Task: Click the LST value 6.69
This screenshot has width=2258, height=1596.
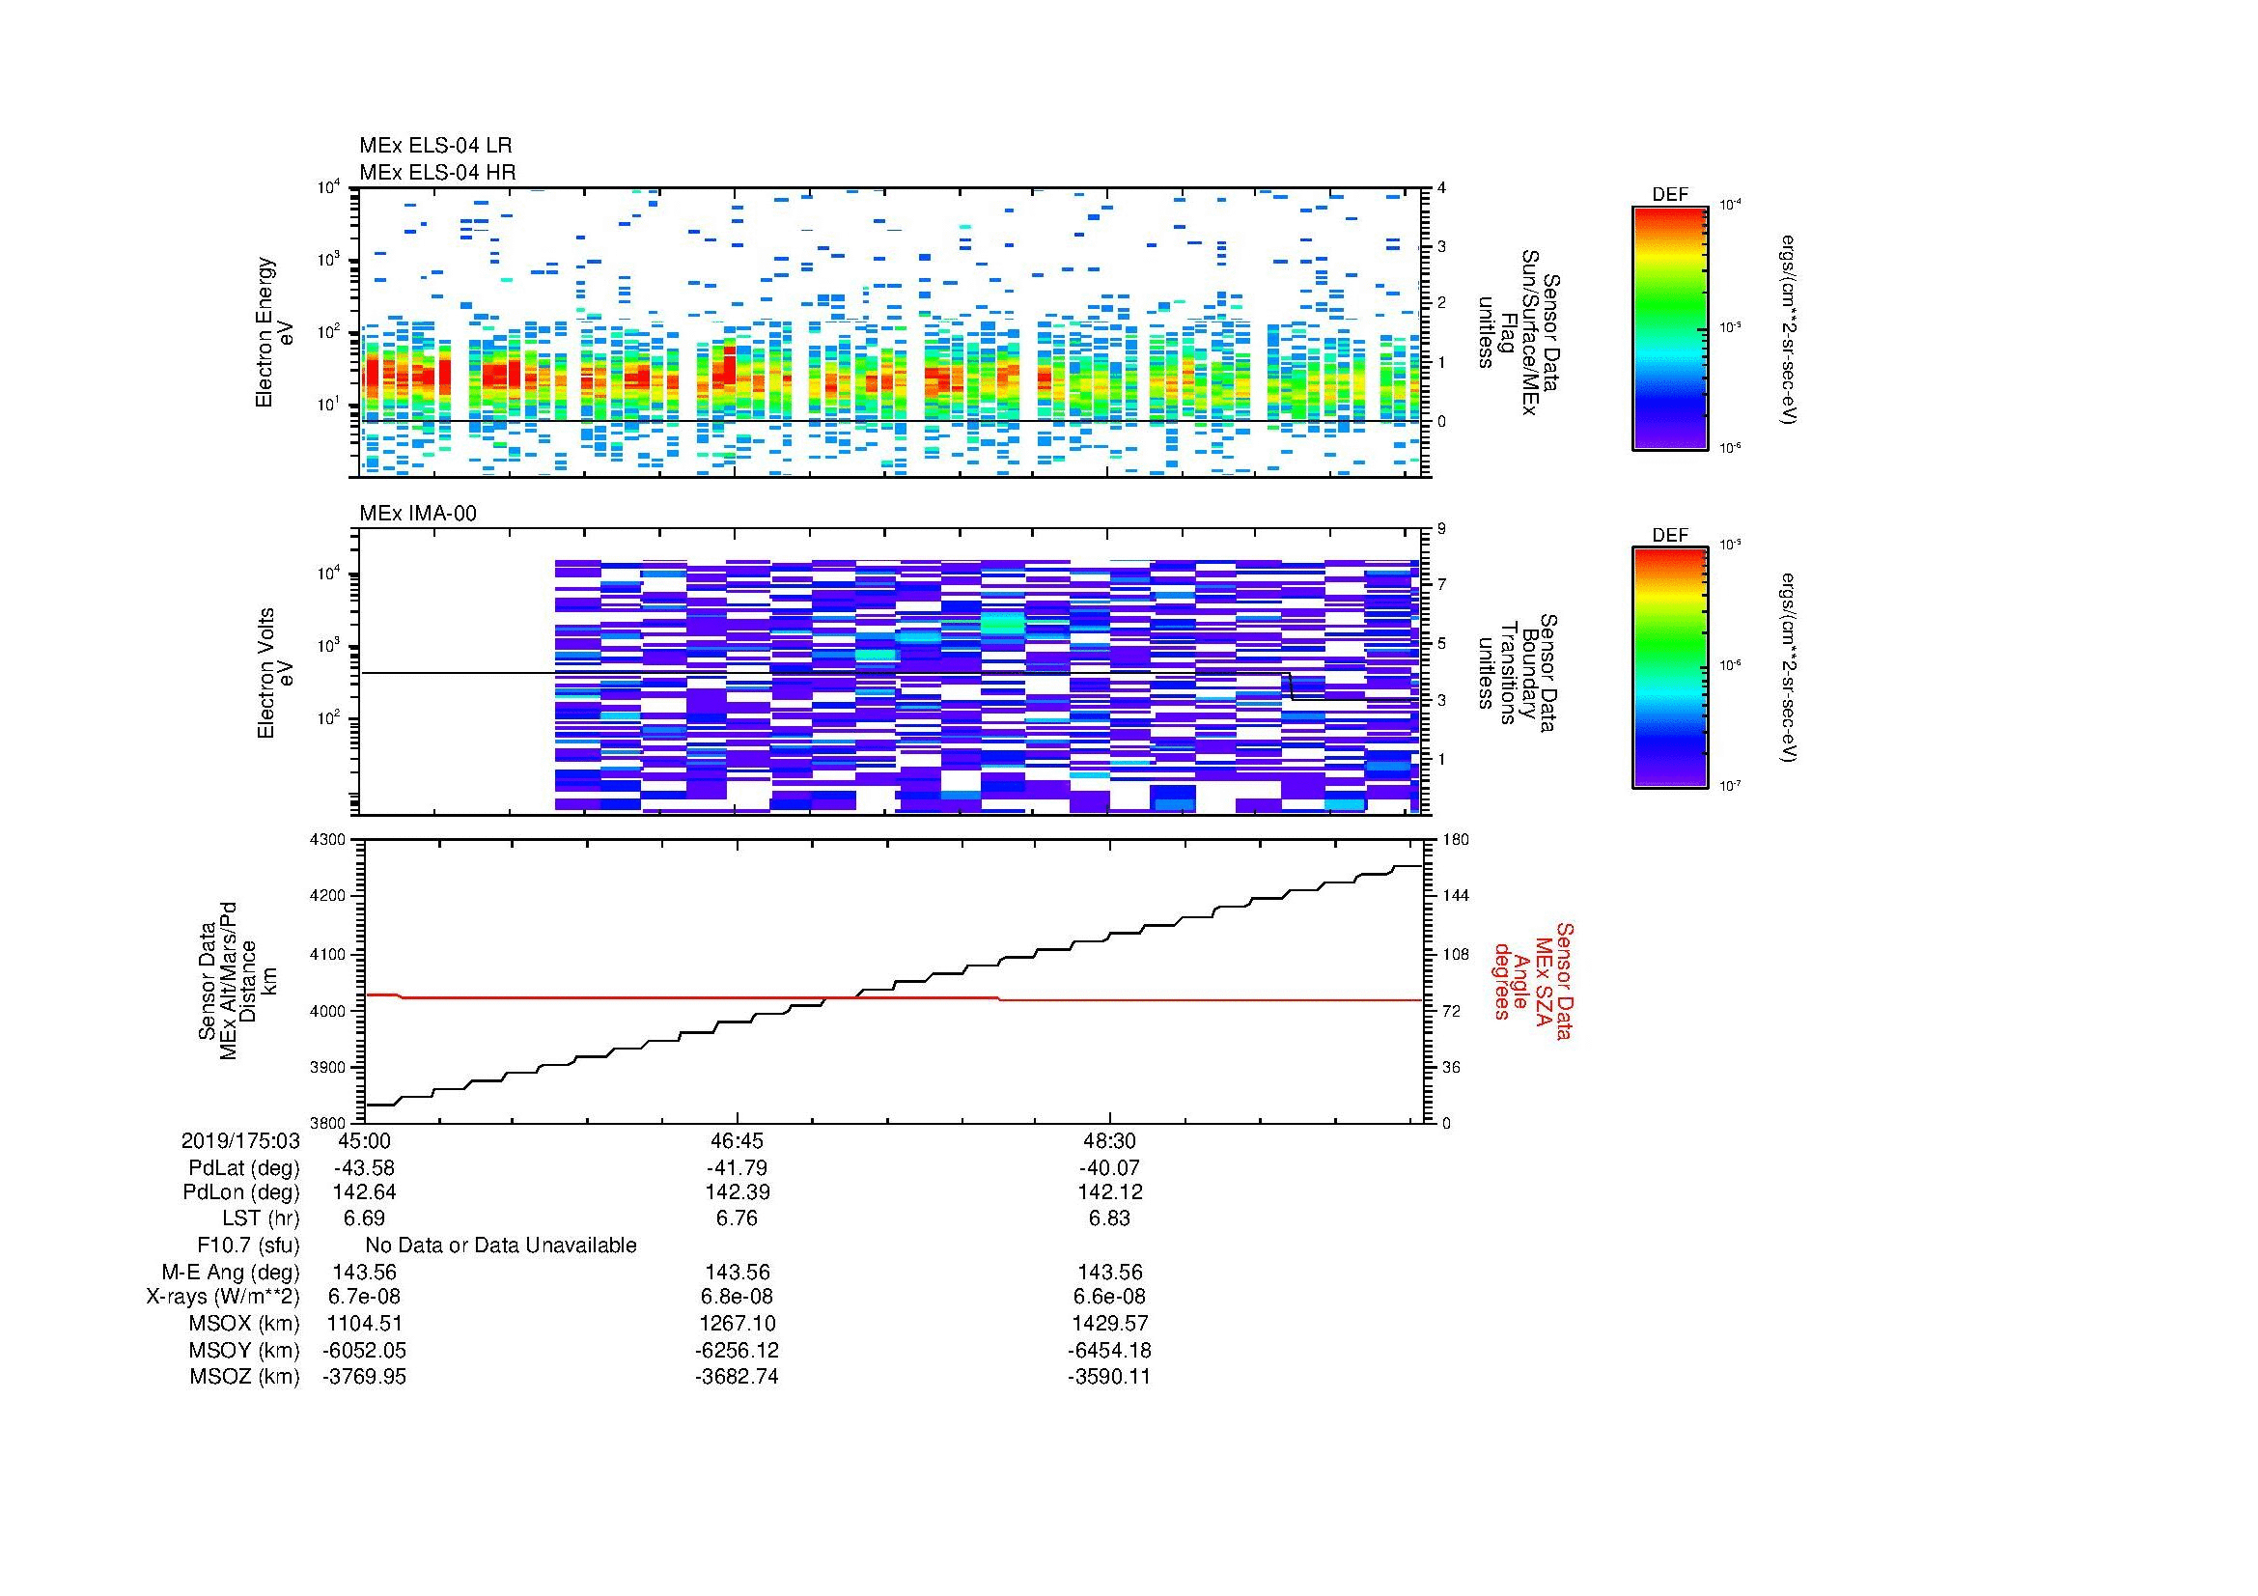Action: click(364, 1218)
